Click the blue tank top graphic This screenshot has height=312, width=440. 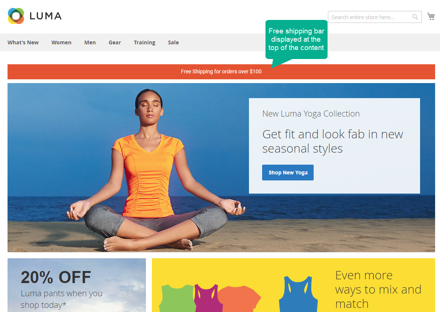tap(298, 294)
